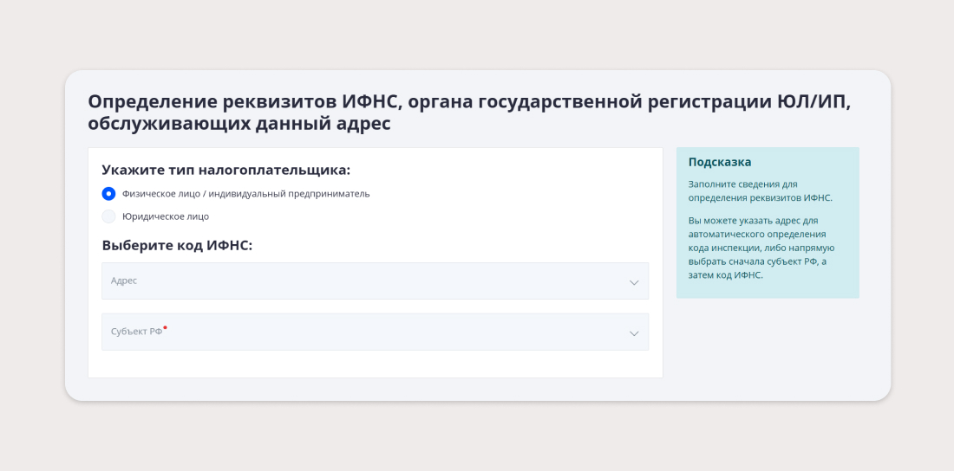Select the Юридическое лицо radio button
The image size is (954, 471).
(108, 216)
